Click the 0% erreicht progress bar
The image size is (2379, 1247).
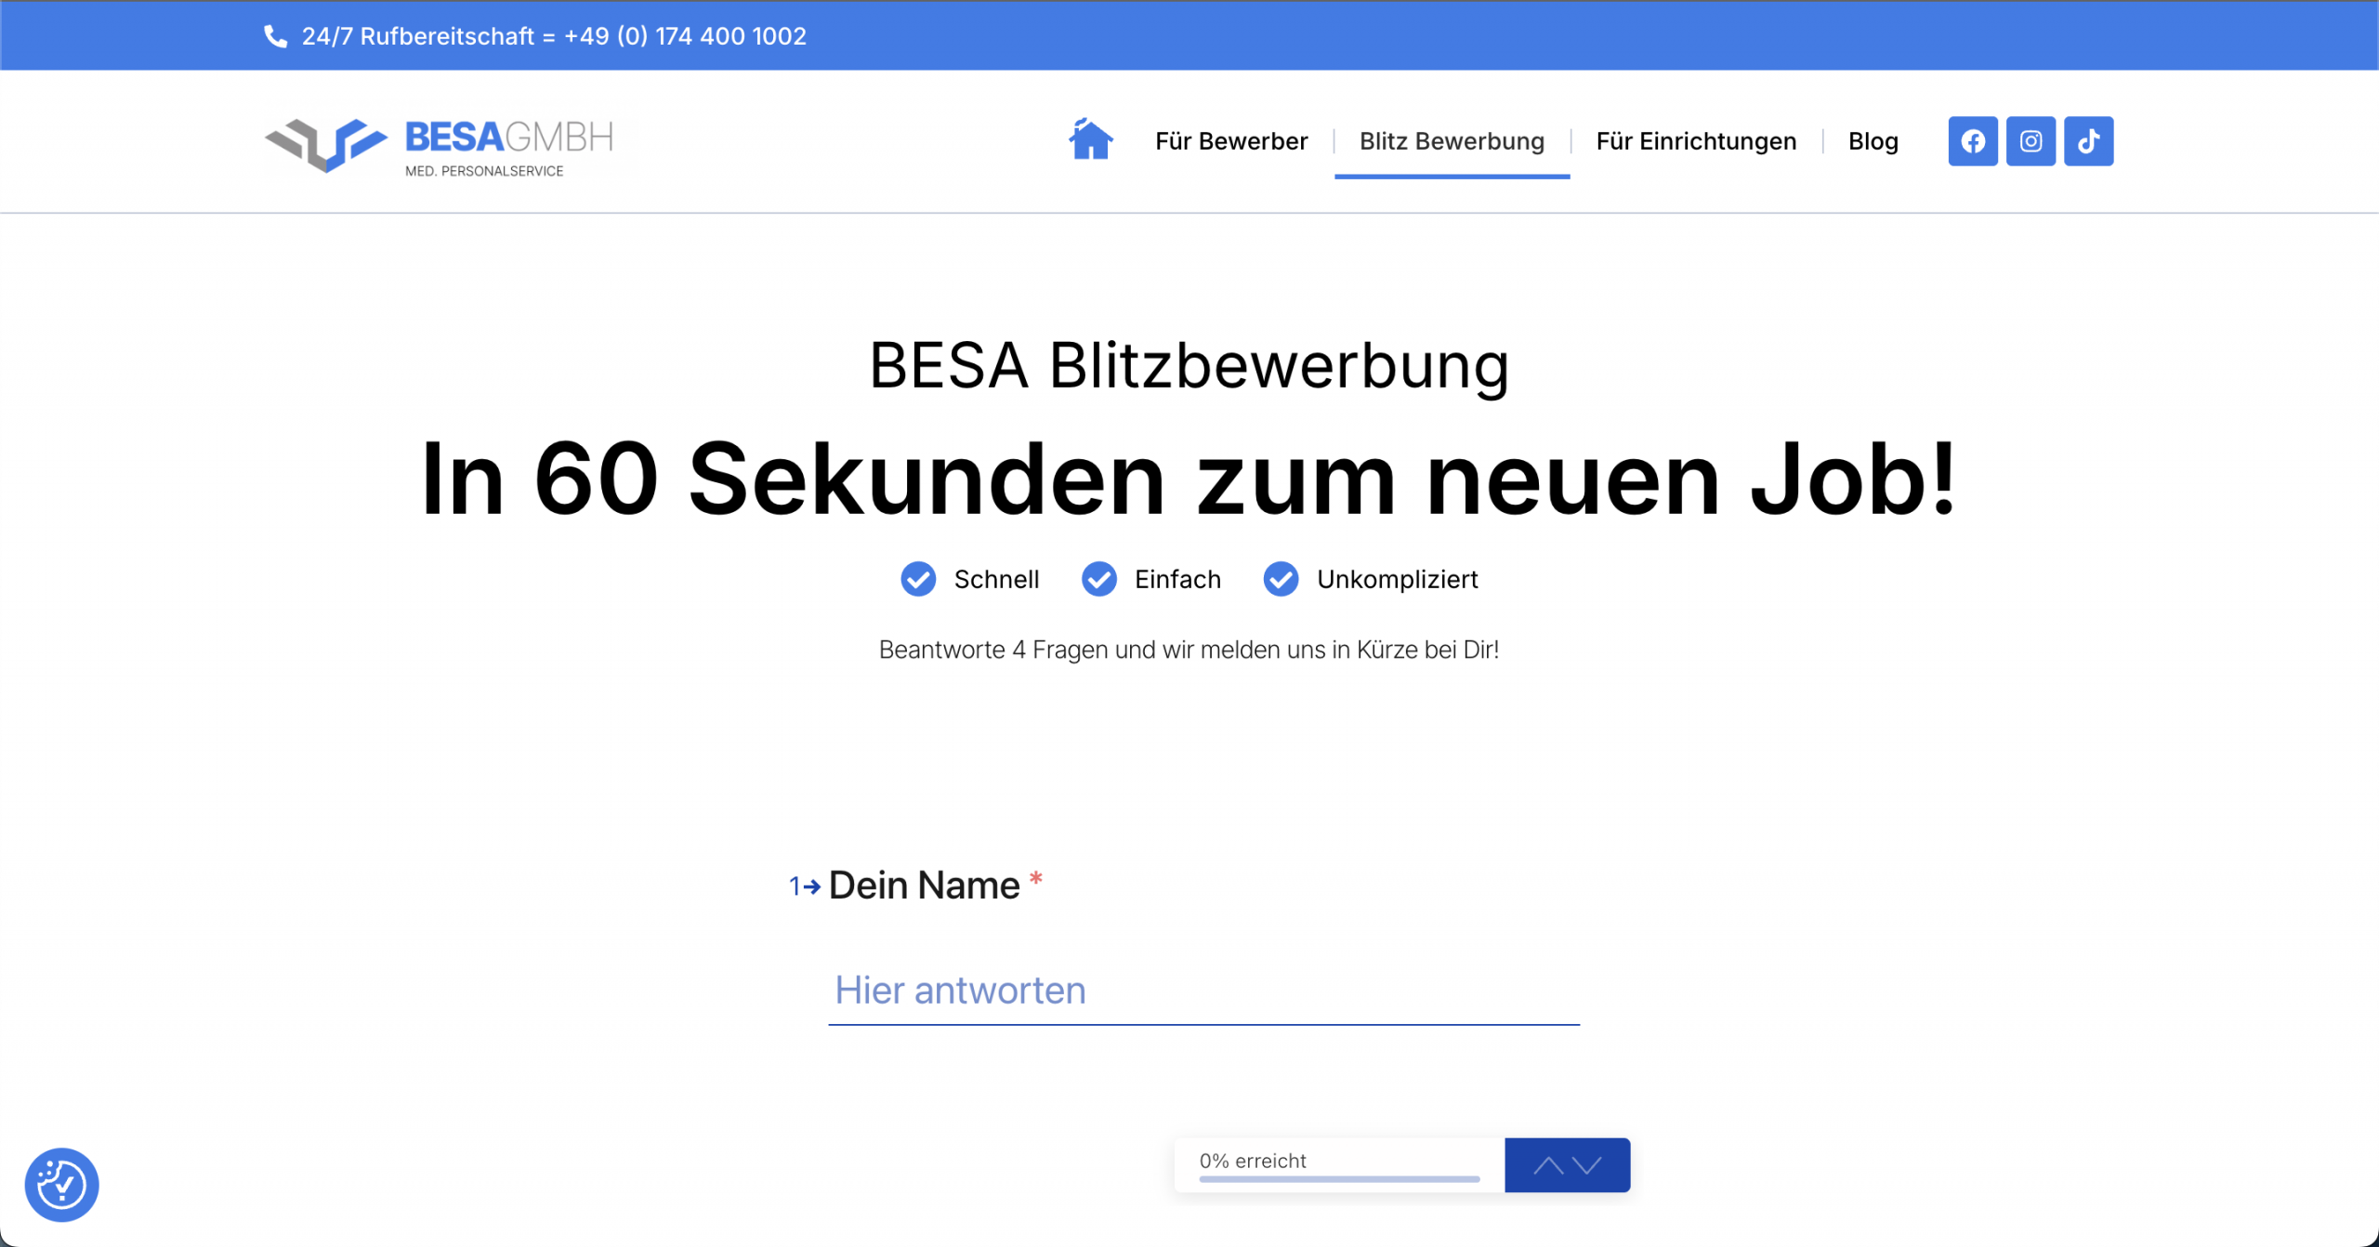coord(1338,1178)
